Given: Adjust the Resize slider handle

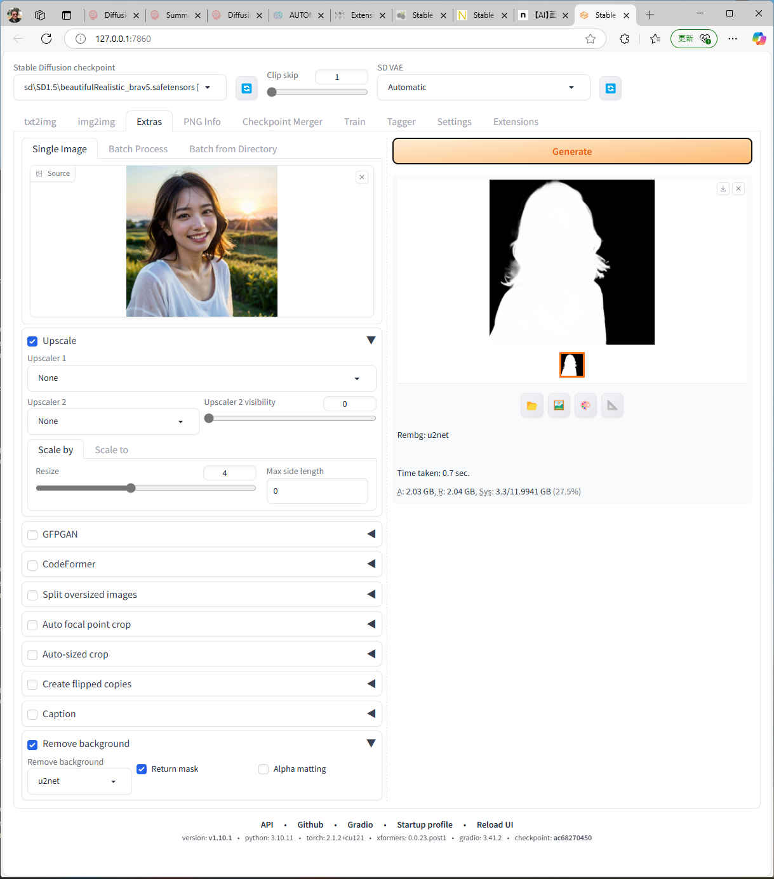Looking at the screenshot, I should coord(131,488).
